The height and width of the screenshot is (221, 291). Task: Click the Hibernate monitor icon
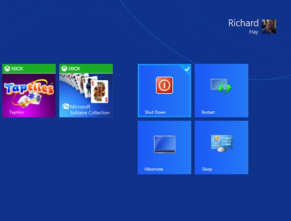[164, 145]
